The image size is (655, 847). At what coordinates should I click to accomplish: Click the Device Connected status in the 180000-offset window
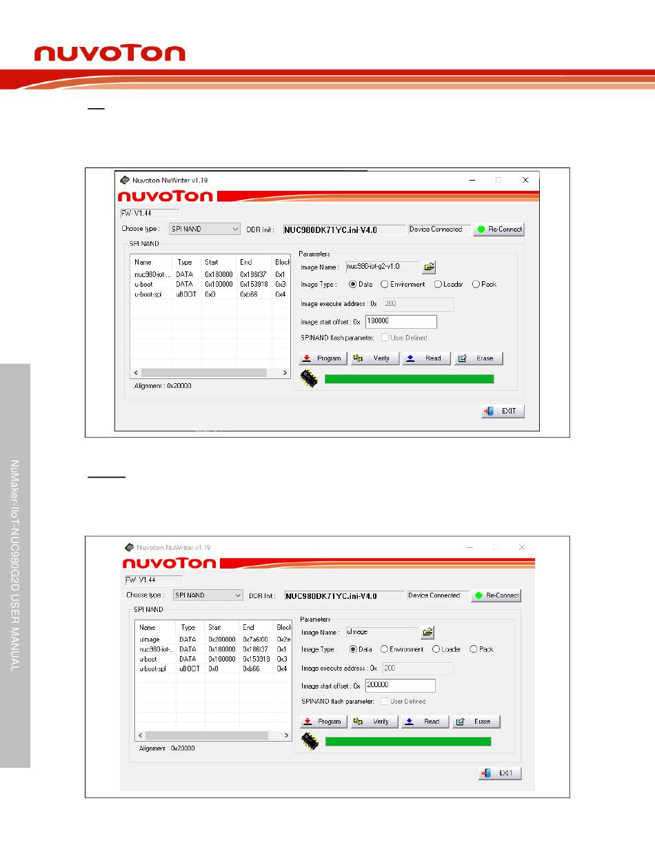point(439,229)
